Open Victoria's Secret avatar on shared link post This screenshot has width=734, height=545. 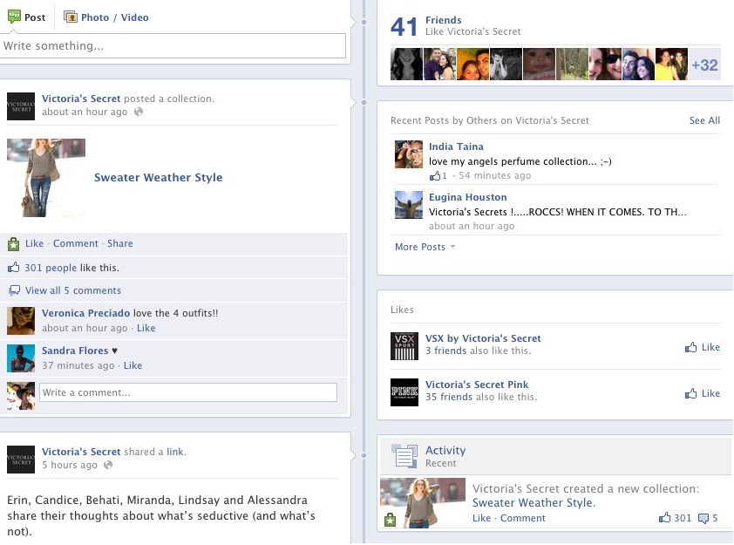click(21, 460)
